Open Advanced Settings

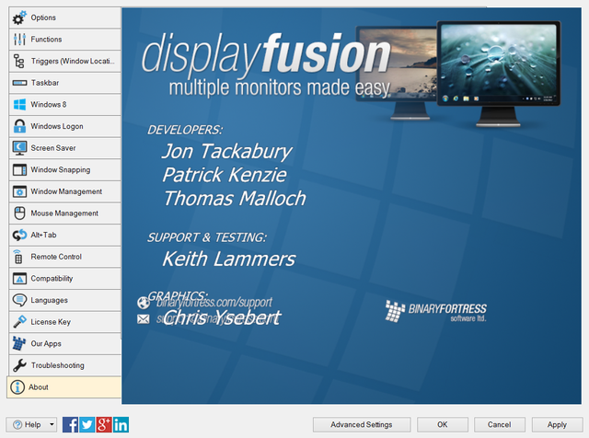point(362,425)
